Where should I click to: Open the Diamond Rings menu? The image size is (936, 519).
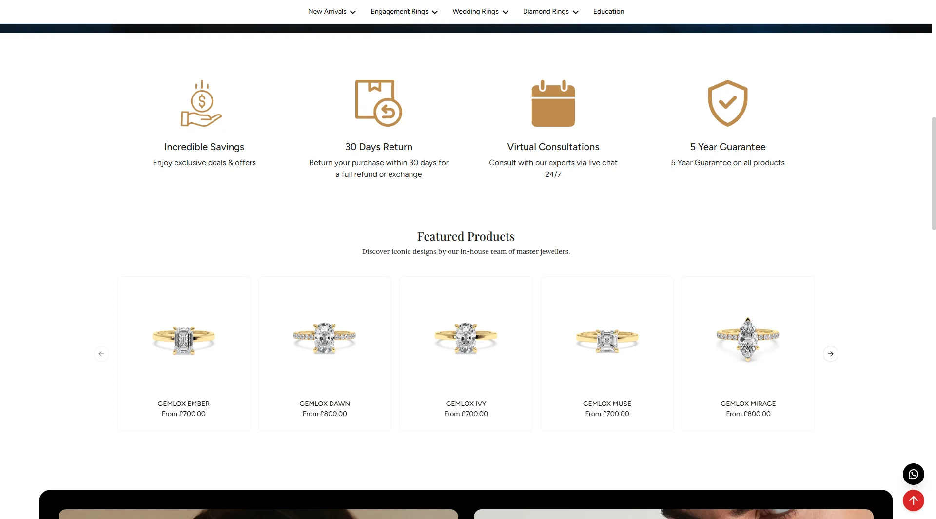550,12
